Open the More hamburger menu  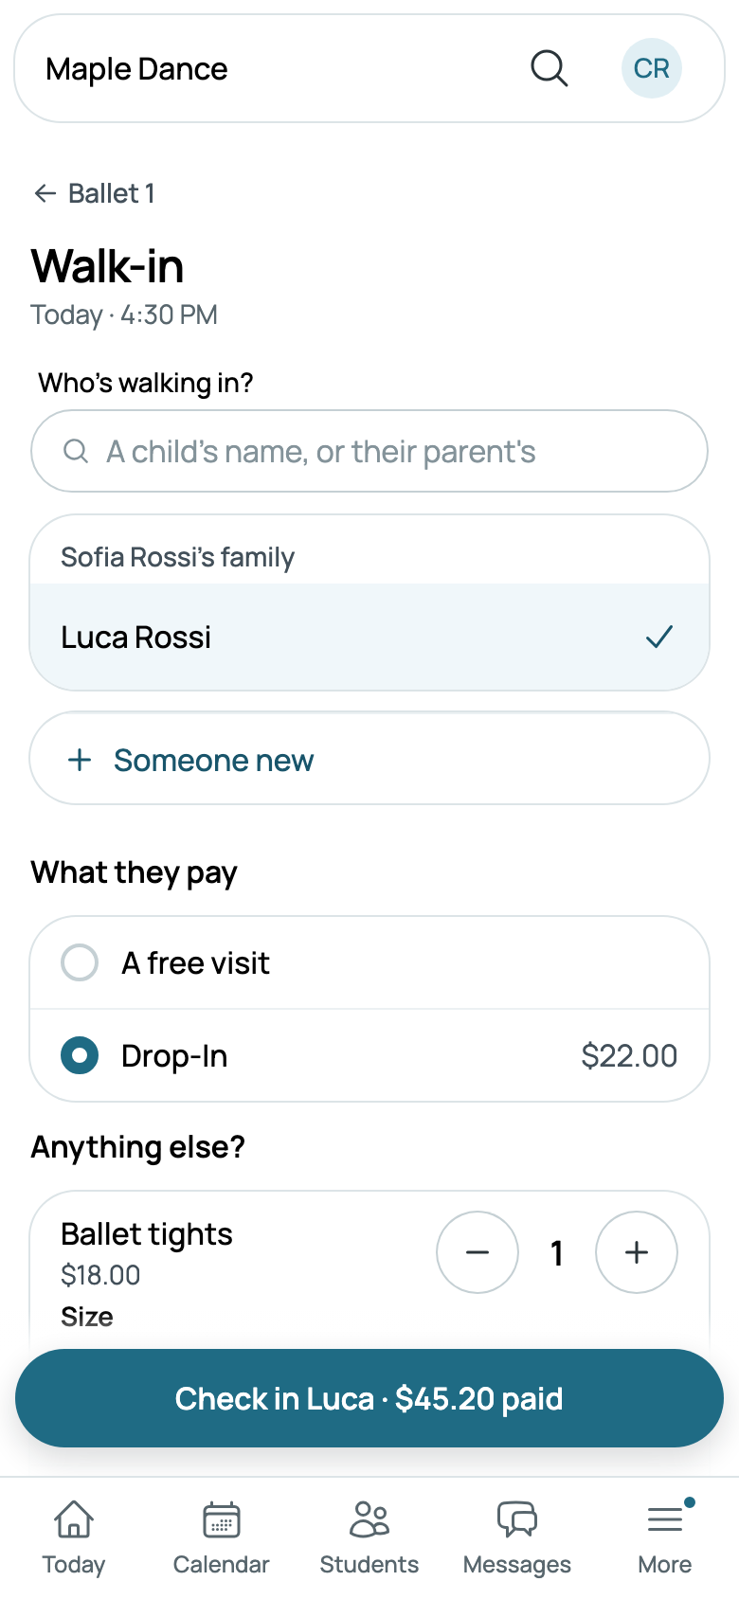click(x=665, y=1519)
